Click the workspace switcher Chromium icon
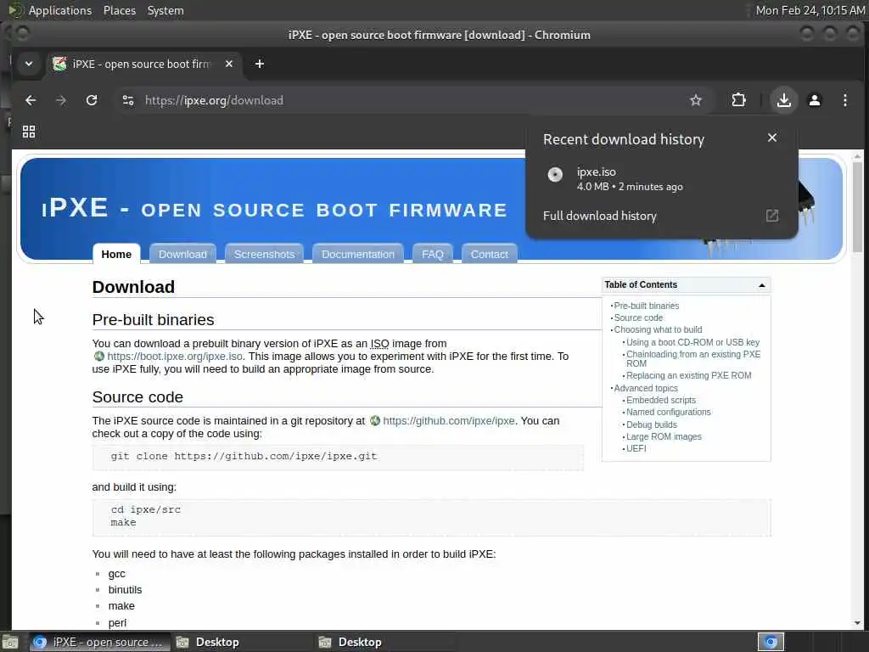This screenshot has height=652, width=869. [x=771, y=642]
